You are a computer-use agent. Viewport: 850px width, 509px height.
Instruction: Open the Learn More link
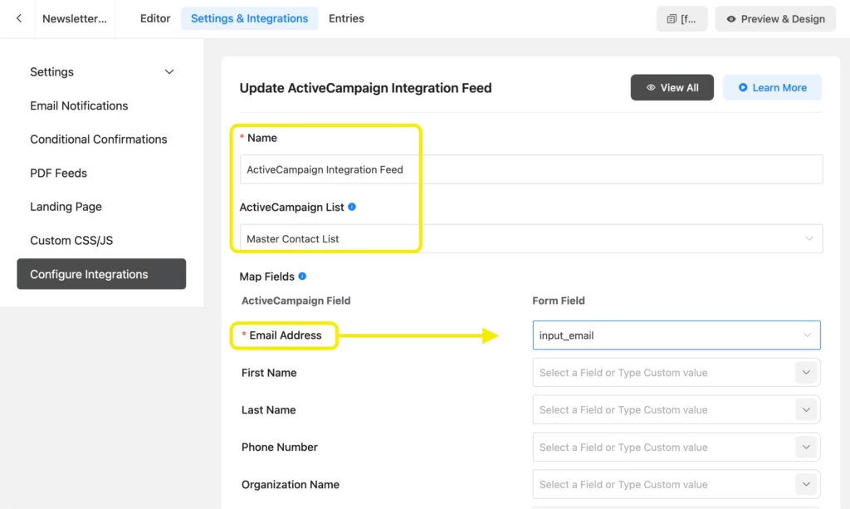pyautogui.click(x=772, y=87)
